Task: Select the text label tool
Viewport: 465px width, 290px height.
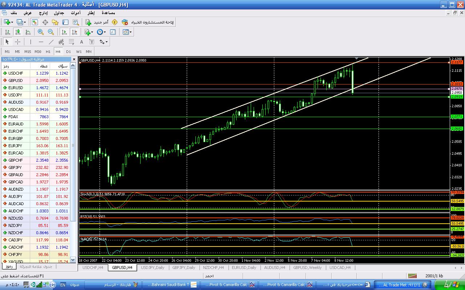Action: tap(82, 42)
